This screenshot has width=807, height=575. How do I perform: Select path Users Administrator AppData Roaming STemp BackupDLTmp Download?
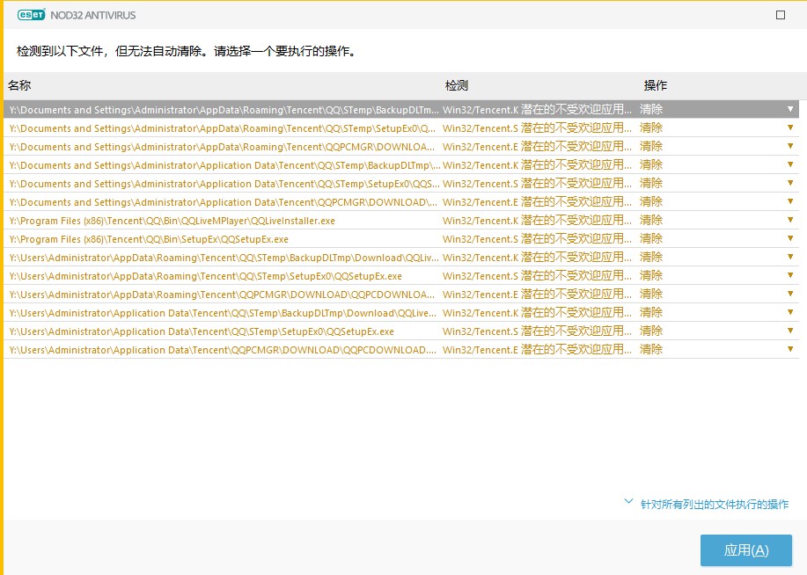[x=224, y=258]
